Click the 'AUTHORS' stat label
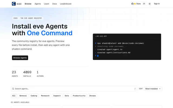Image resolution: width=173 pixels, height=108 pixels. point(40,76)
